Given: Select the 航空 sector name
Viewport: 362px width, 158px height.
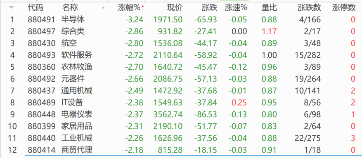Looking at the screenshot, I should [x=69, y=43].
